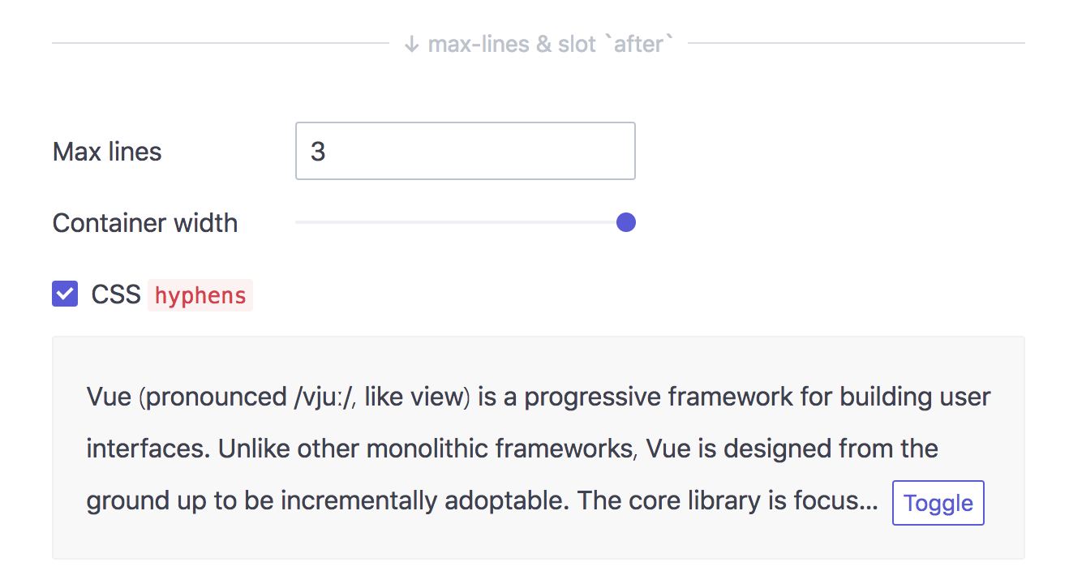Click the truncated Vue paragraph text

[x=406, y=448]
